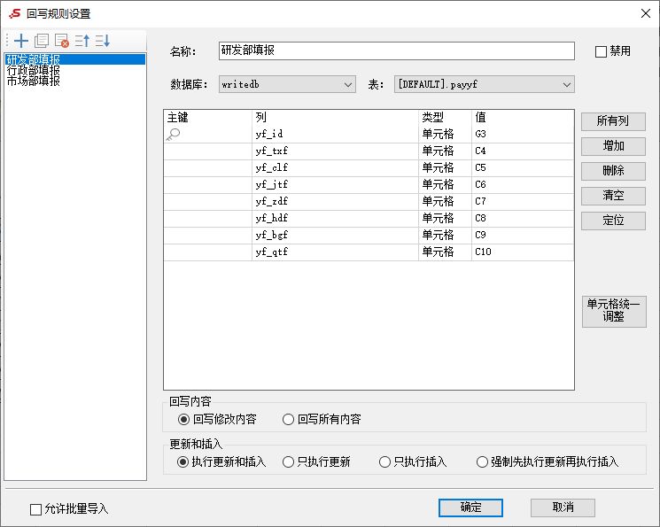Click the 类型 column header
This screenshot has height=527, width=660.
[445, 118]
